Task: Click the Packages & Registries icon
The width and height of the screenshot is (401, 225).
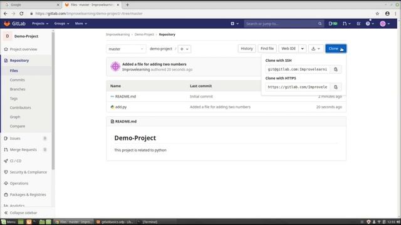Action: 6,194
